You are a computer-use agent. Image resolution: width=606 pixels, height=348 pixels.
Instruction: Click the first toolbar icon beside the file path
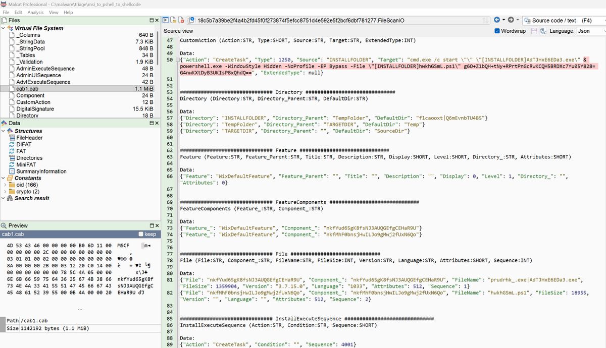pyautogui.click(x=166, y=20)
